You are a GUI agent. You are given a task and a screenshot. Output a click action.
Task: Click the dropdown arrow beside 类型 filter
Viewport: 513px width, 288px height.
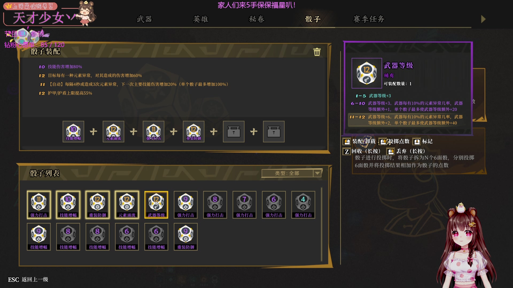[317, 173]
